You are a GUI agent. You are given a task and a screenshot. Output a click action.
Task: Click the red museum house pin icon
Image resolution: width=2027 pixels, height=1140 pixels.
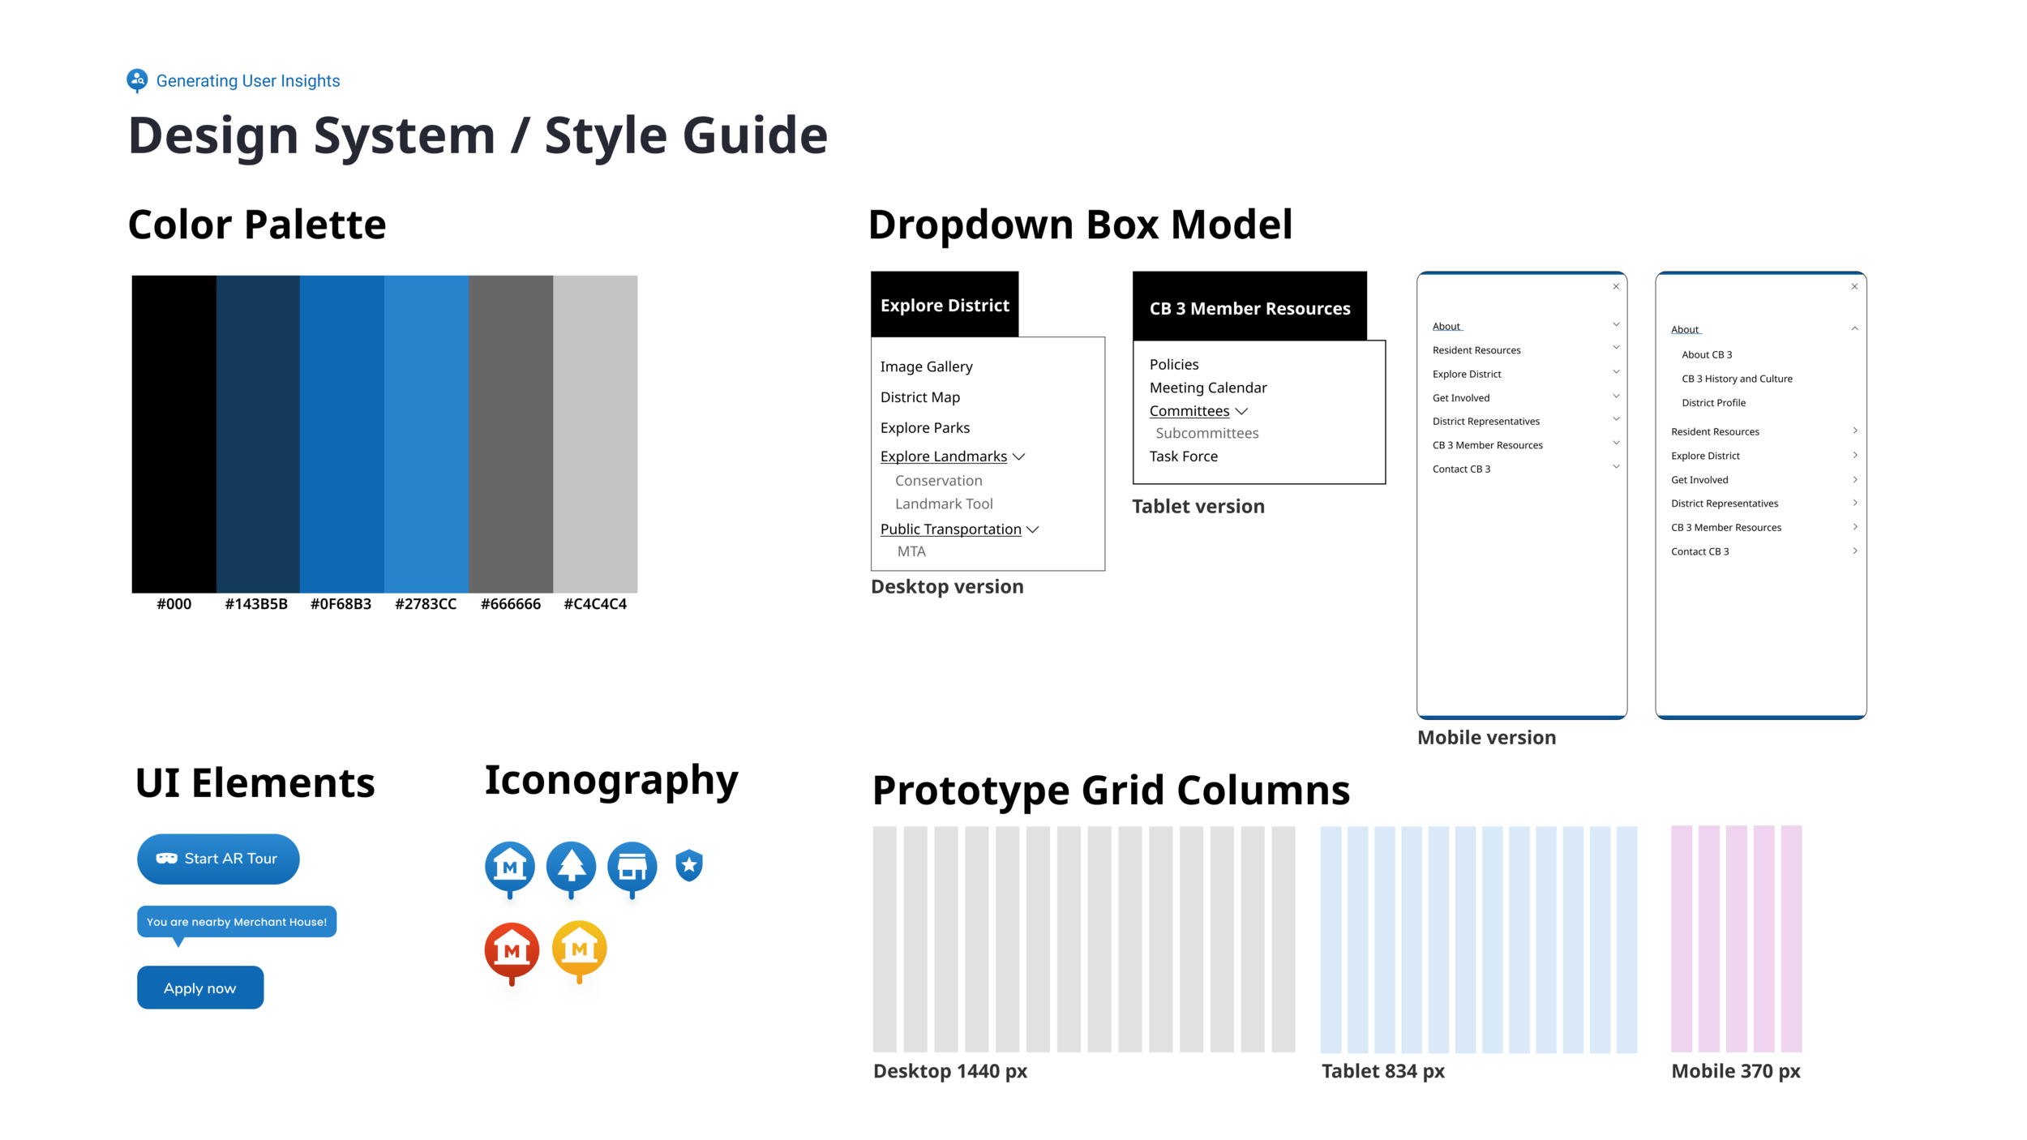[x=512, y=949]
